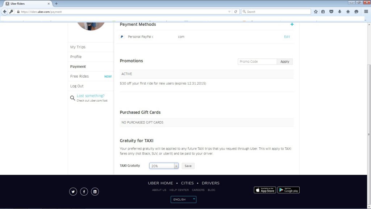Bookmark this page with star icon
The width and height of the screenshot is (371, 209).
[316, 12]
